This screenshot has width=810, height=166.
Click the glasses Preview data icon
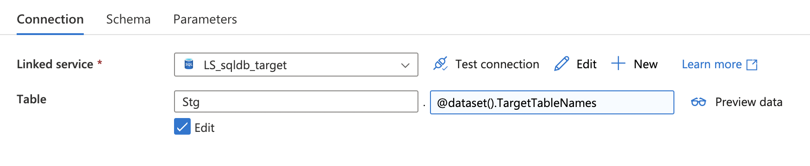[698, 102]
